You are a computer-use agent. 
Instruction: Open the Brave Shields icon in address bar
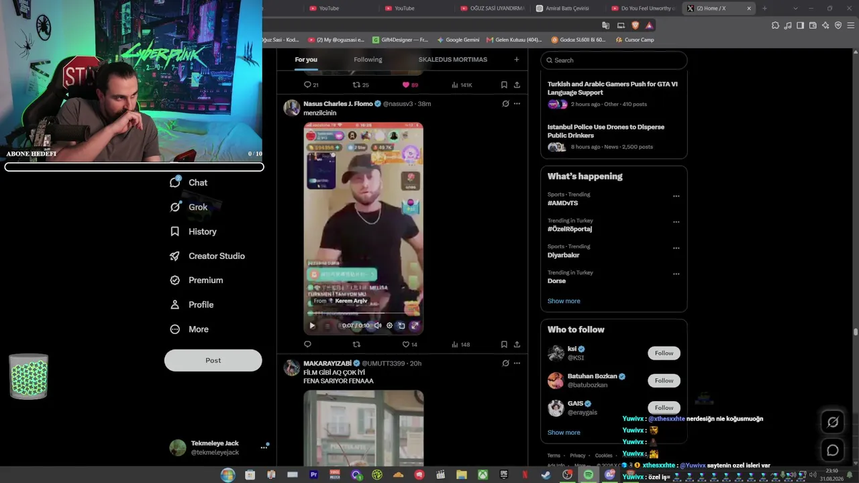(636, 25)
